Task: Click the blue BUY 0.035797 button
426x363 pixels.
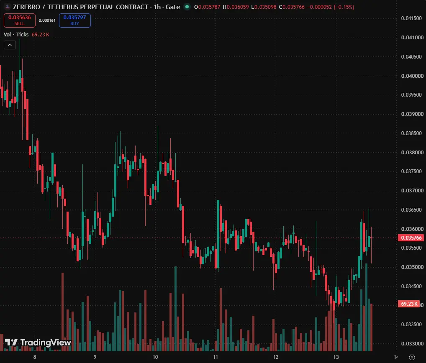Action: (x=75, y=20)
